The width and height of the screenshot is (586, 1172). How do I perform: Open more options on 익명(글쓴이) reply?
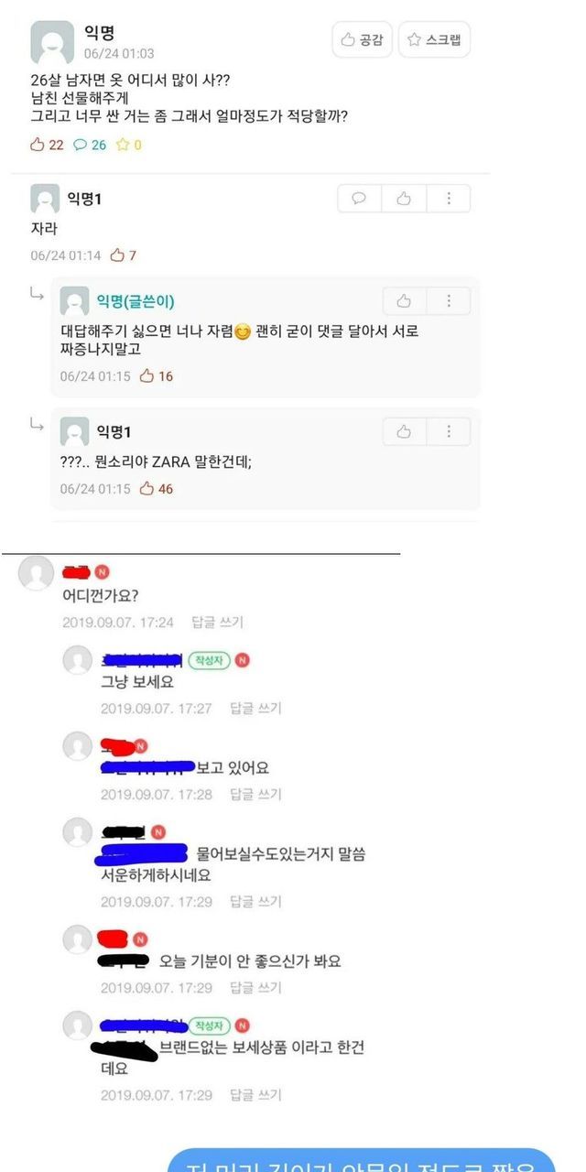coord(449,300)
